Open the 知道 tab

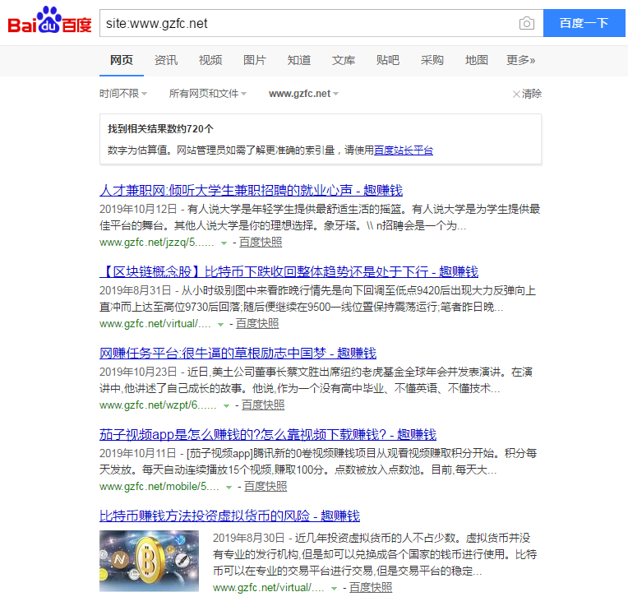pyautogui.click(x=298, y=60)
